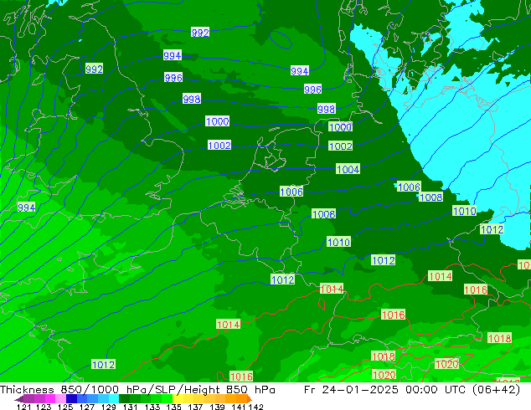531x410 pixels.
Task: Click the legend value 137
Action: pos(195,407)
